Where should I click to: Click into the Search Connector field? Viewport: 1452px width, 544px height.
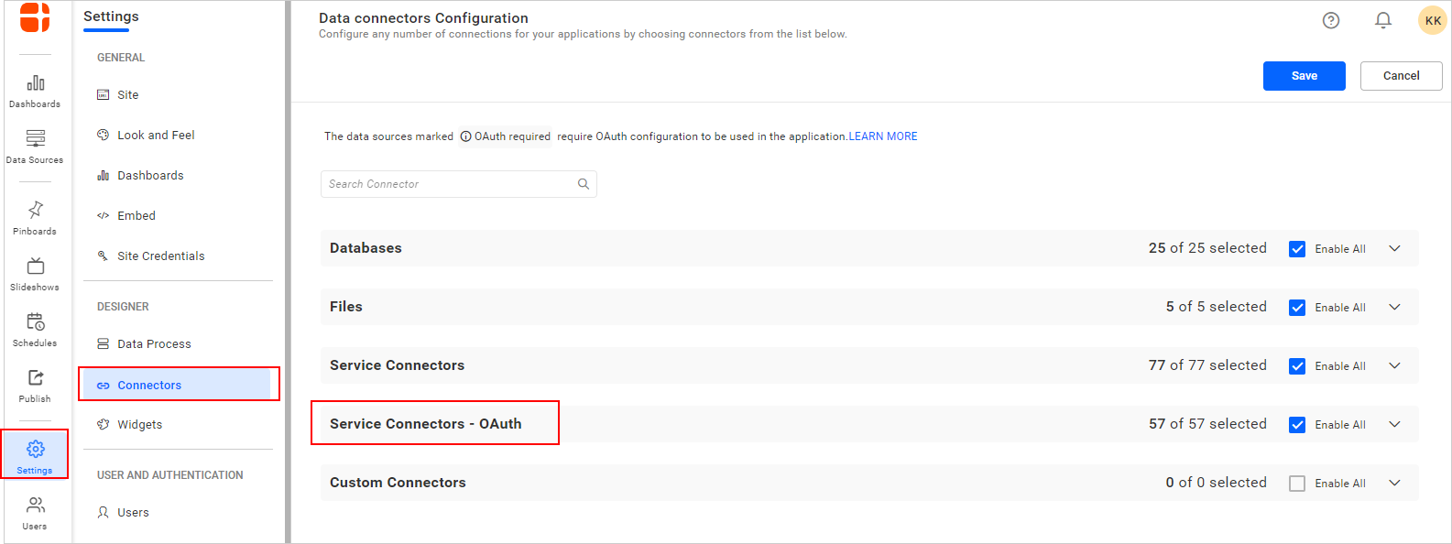(449, 184)
